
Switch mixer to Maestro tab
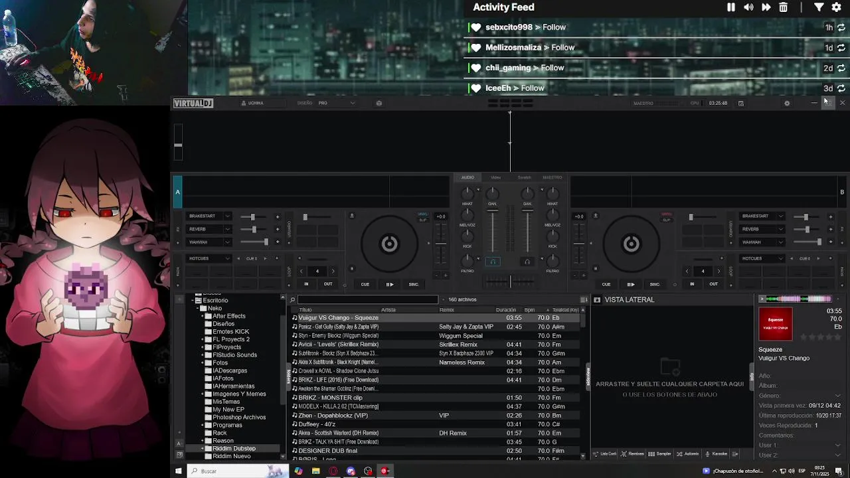pyautogui.click(x=552, y=177)
